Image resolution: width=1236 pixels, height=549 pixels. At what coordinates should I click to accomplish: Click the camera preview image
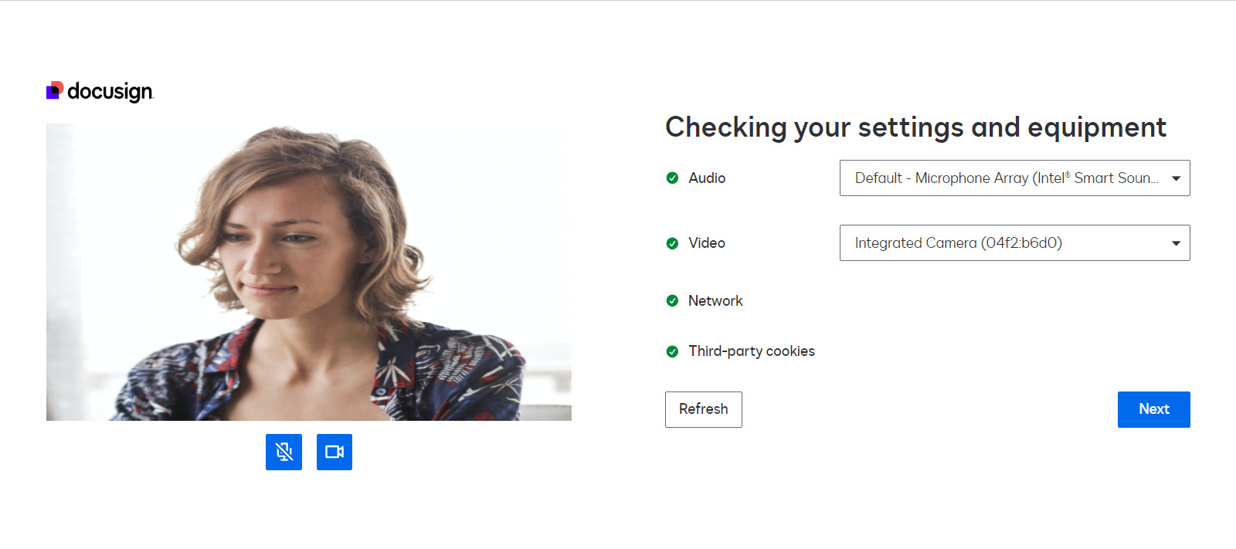point(309,272)
